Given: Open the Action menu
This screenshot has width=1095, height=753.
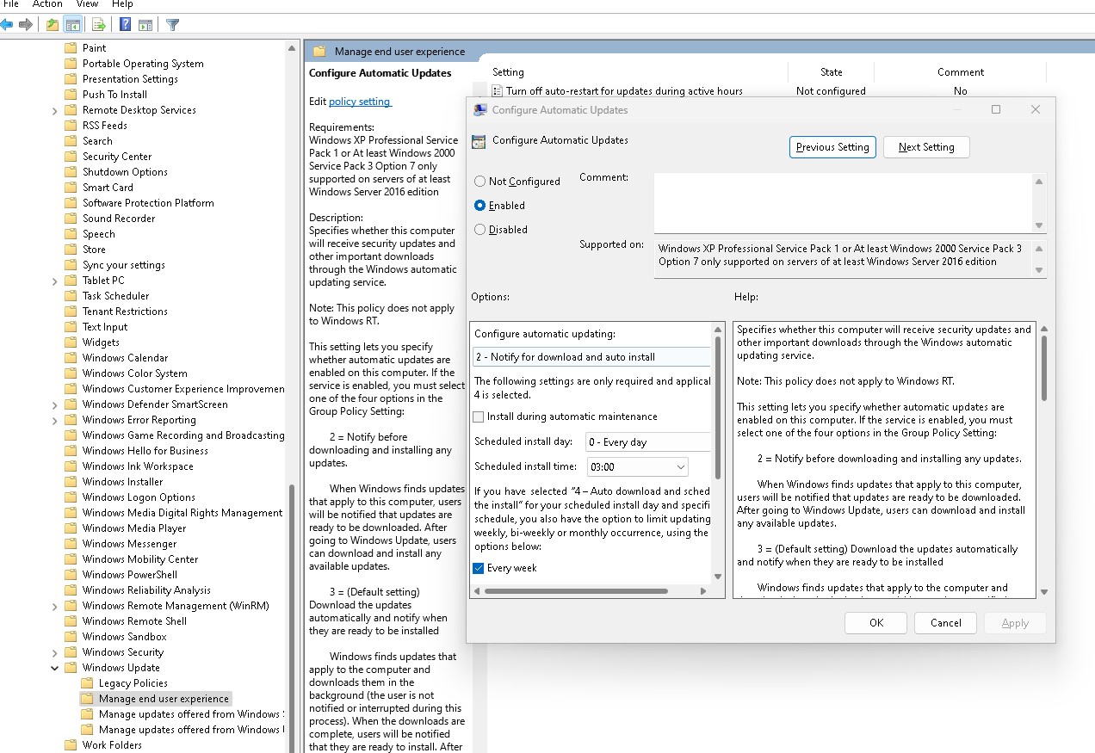Looking at the screenshot, I should (47, 4).
